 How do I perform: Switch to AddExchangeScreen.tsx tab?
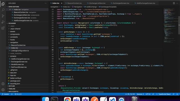(x=146, y=3)
